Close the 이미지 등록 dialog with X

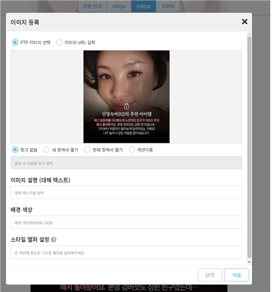(244, 22)
